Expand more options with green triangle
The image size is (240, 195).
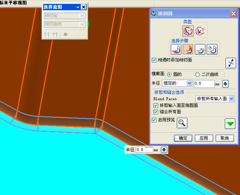230,124
